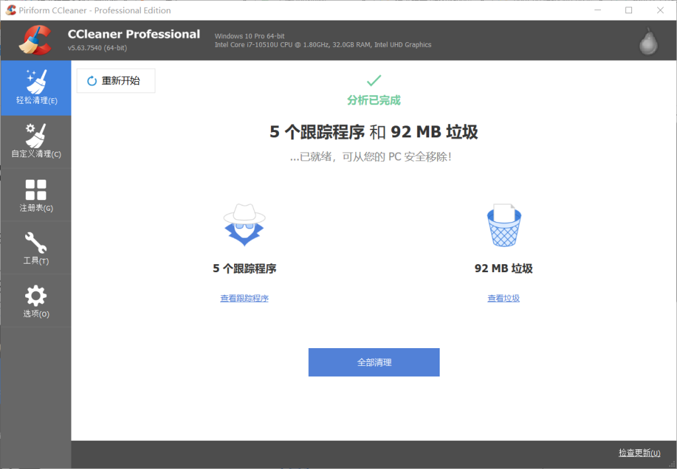The height and width of the screenshot is (469, 677).
Task: Click the CCleaner logo in the header
Action: [x=36, y=40]
